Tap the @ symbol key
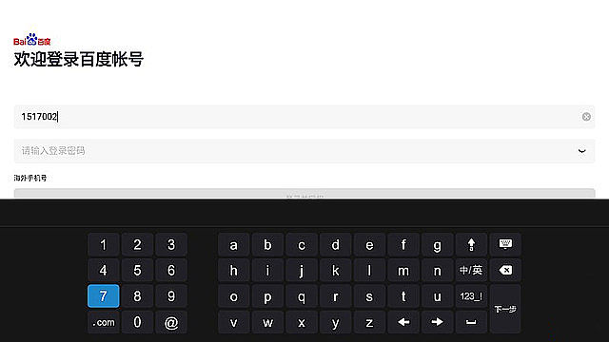The height and width of the screenshot is (342, 609). 171,322
